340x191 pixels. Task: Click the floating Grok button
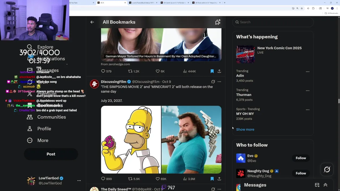tap(327, 170)
